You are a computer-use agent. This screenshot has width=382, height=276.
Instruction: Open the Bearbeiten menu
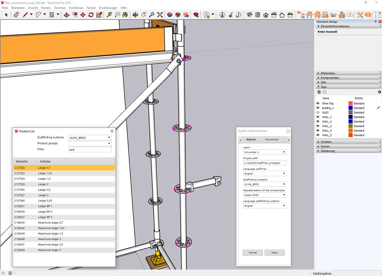coord(18,8)
